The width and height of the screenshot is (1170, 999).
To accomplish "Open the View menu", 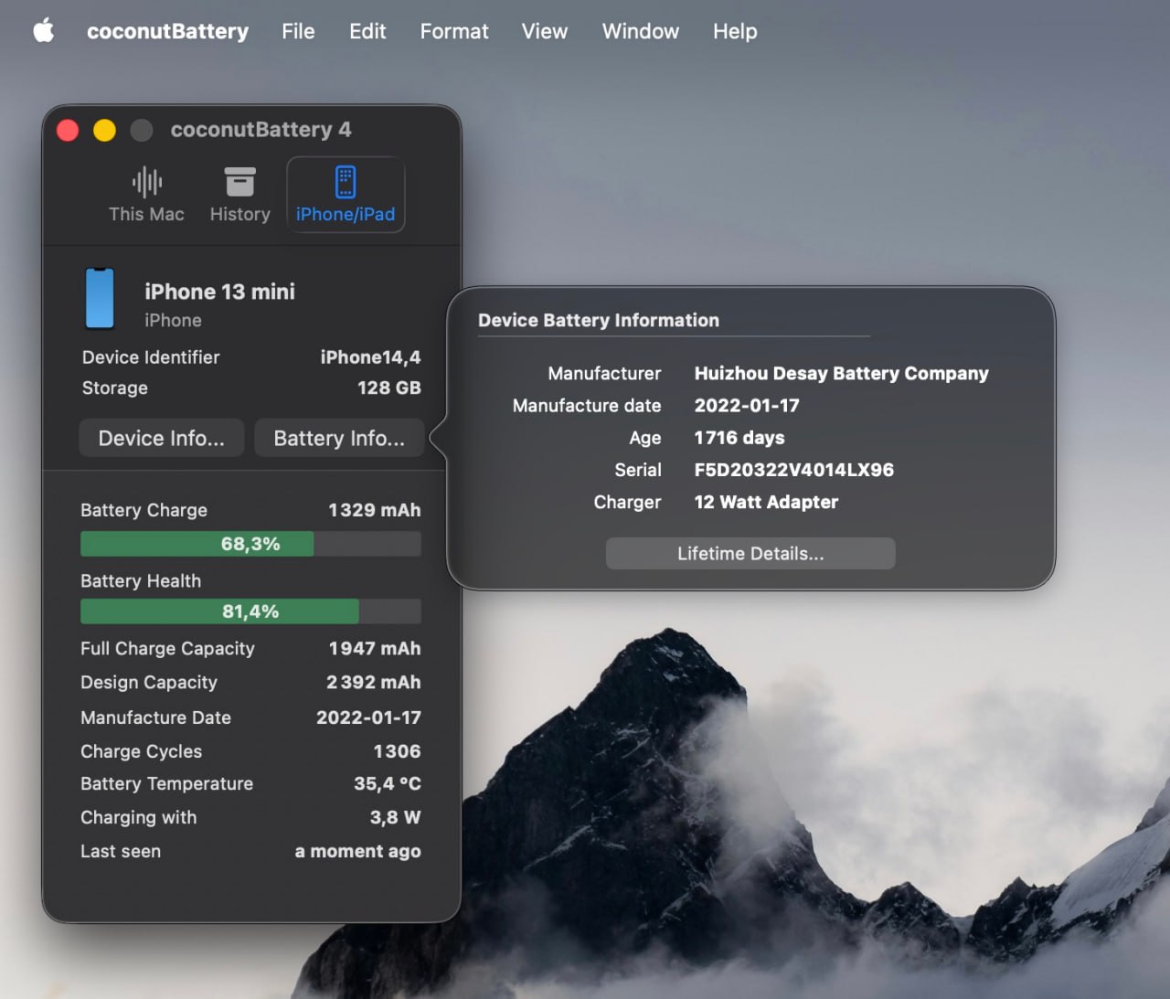I will coord(545,31).
